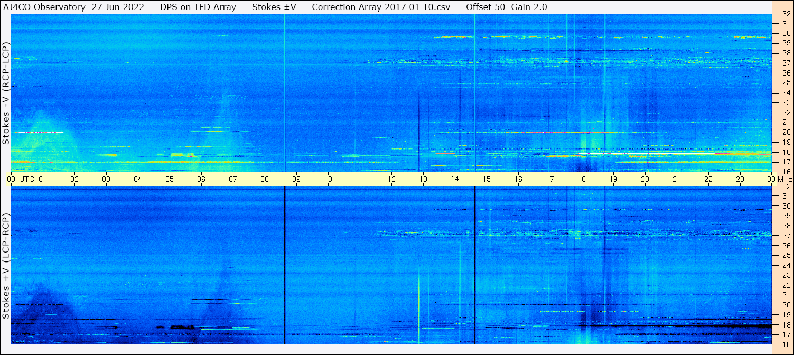Click the 20 MHz tick of upper -V panel

coord(786,132)
